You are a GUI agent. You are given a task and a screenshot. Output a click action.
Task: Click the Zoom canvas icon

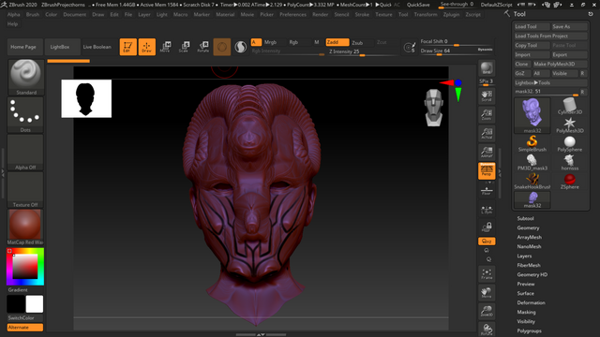point(487,114)
